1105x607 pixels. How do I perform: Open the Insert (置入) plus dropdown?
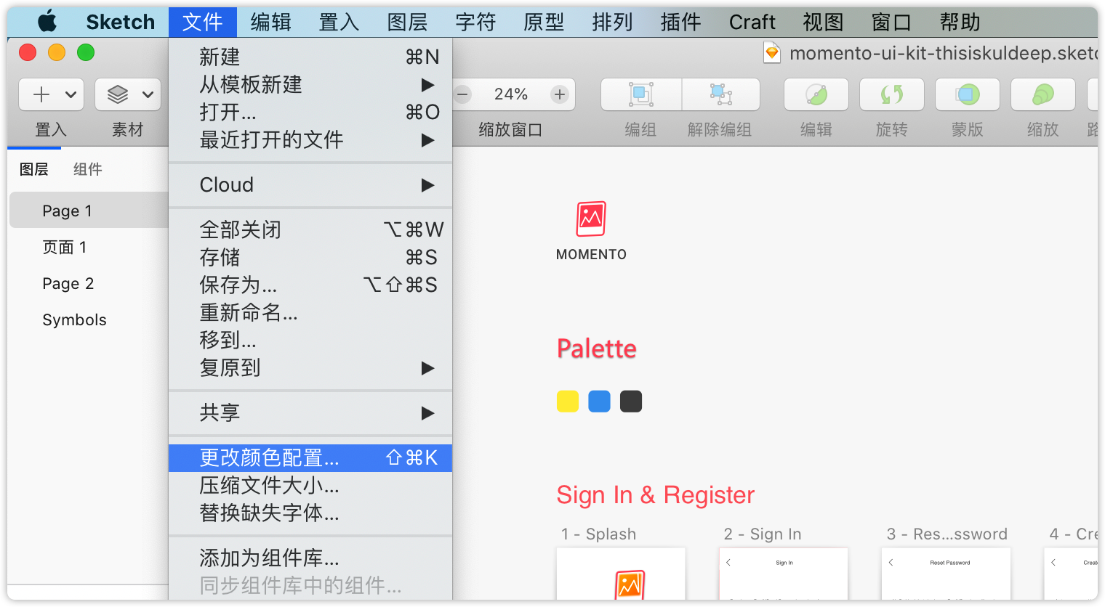(51, 94)
